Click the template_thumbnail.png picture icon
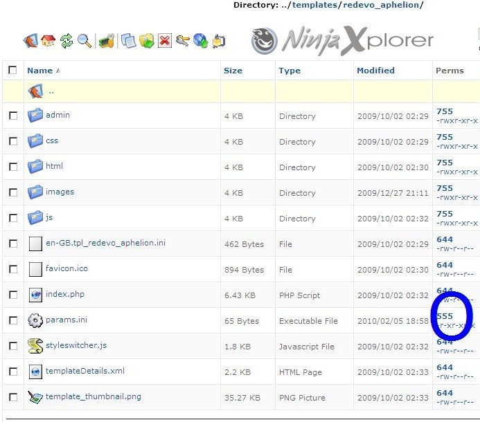480x422 pixels. click(x=35, y=397)
